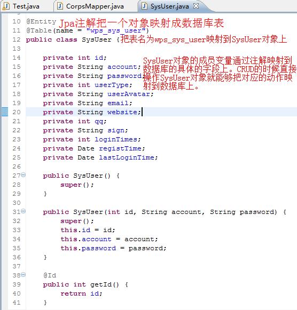
Task: Collapse the getId method at line 38
Action: [x=24, y=274]
